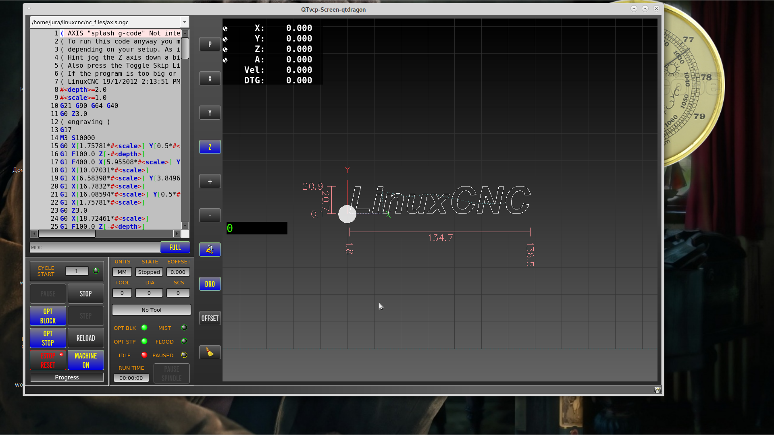Click scroll-up arrow of G-code editor
774x435 pixels.
185,33
